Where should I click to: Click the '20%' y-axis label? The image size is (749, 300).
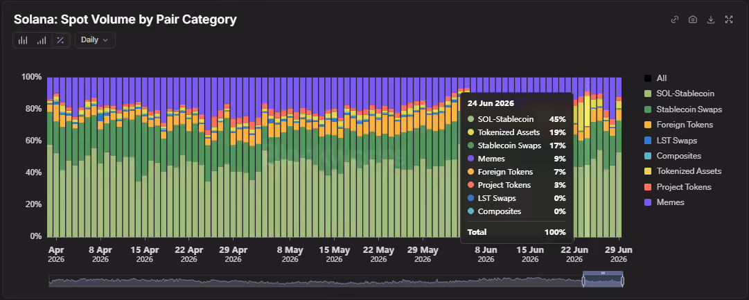(33, 204)
